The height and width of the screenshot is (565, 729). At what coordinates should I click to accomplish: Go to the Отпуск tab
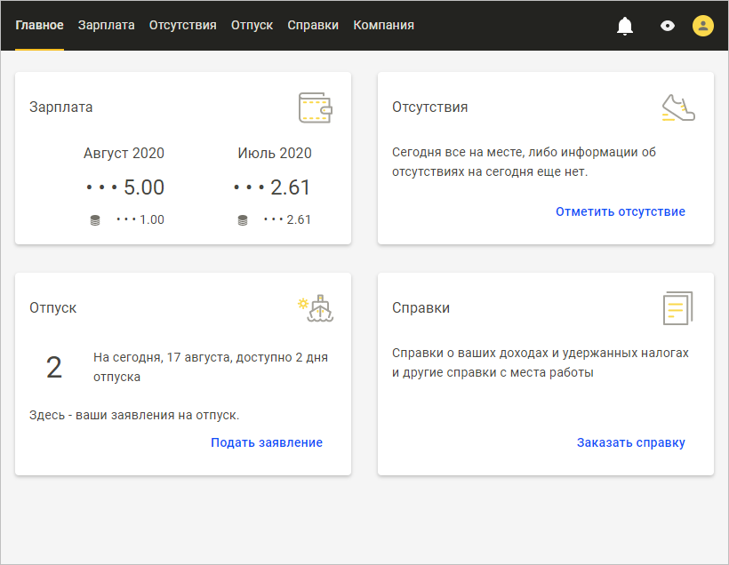(252, 25)
